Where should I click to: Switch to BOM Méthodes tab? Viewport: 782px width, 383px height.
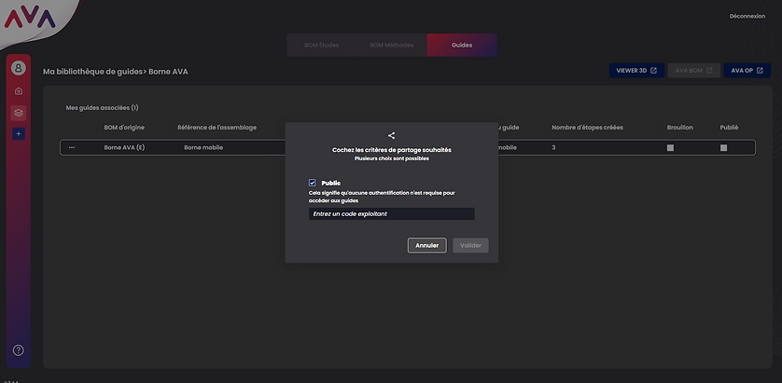click(392, 45)
